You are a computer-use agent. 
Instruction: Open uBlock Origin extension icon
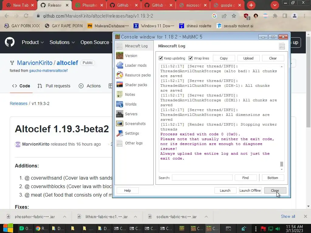[247, 16]
